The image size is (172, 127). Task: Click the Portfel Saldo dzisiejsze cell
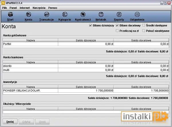tap(86, 44)
